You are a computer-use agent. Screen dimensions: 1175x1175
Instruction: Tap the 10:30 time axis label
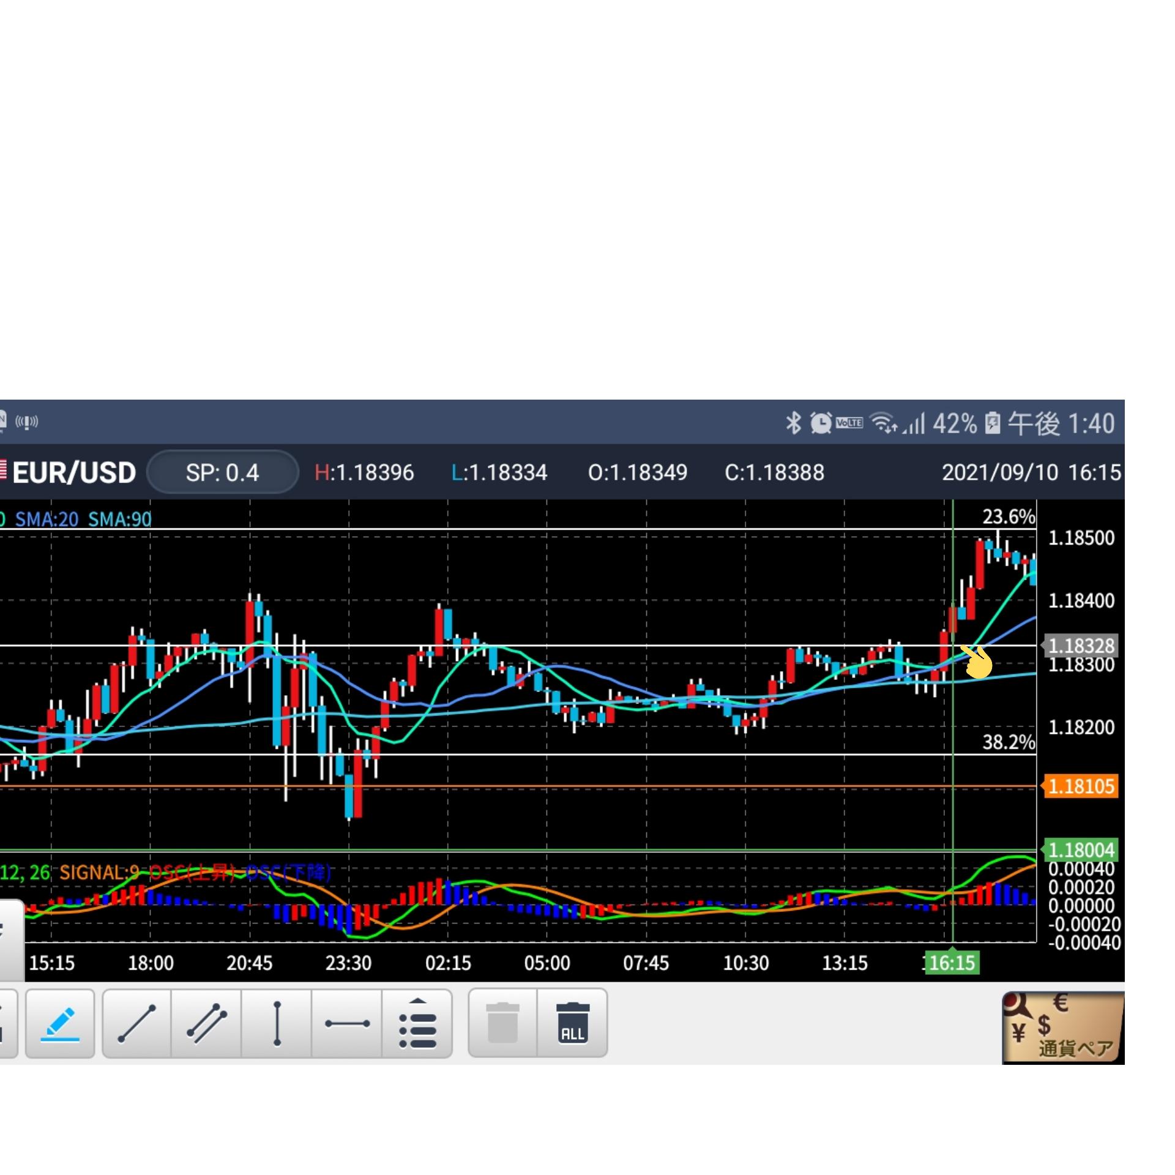pyautogui.click(x=746, y=963)
